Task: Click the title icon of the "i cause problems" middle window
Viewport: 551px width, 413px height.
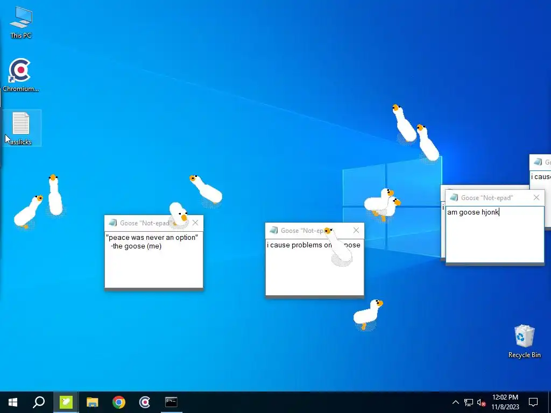Action: [x=273, y=230]
